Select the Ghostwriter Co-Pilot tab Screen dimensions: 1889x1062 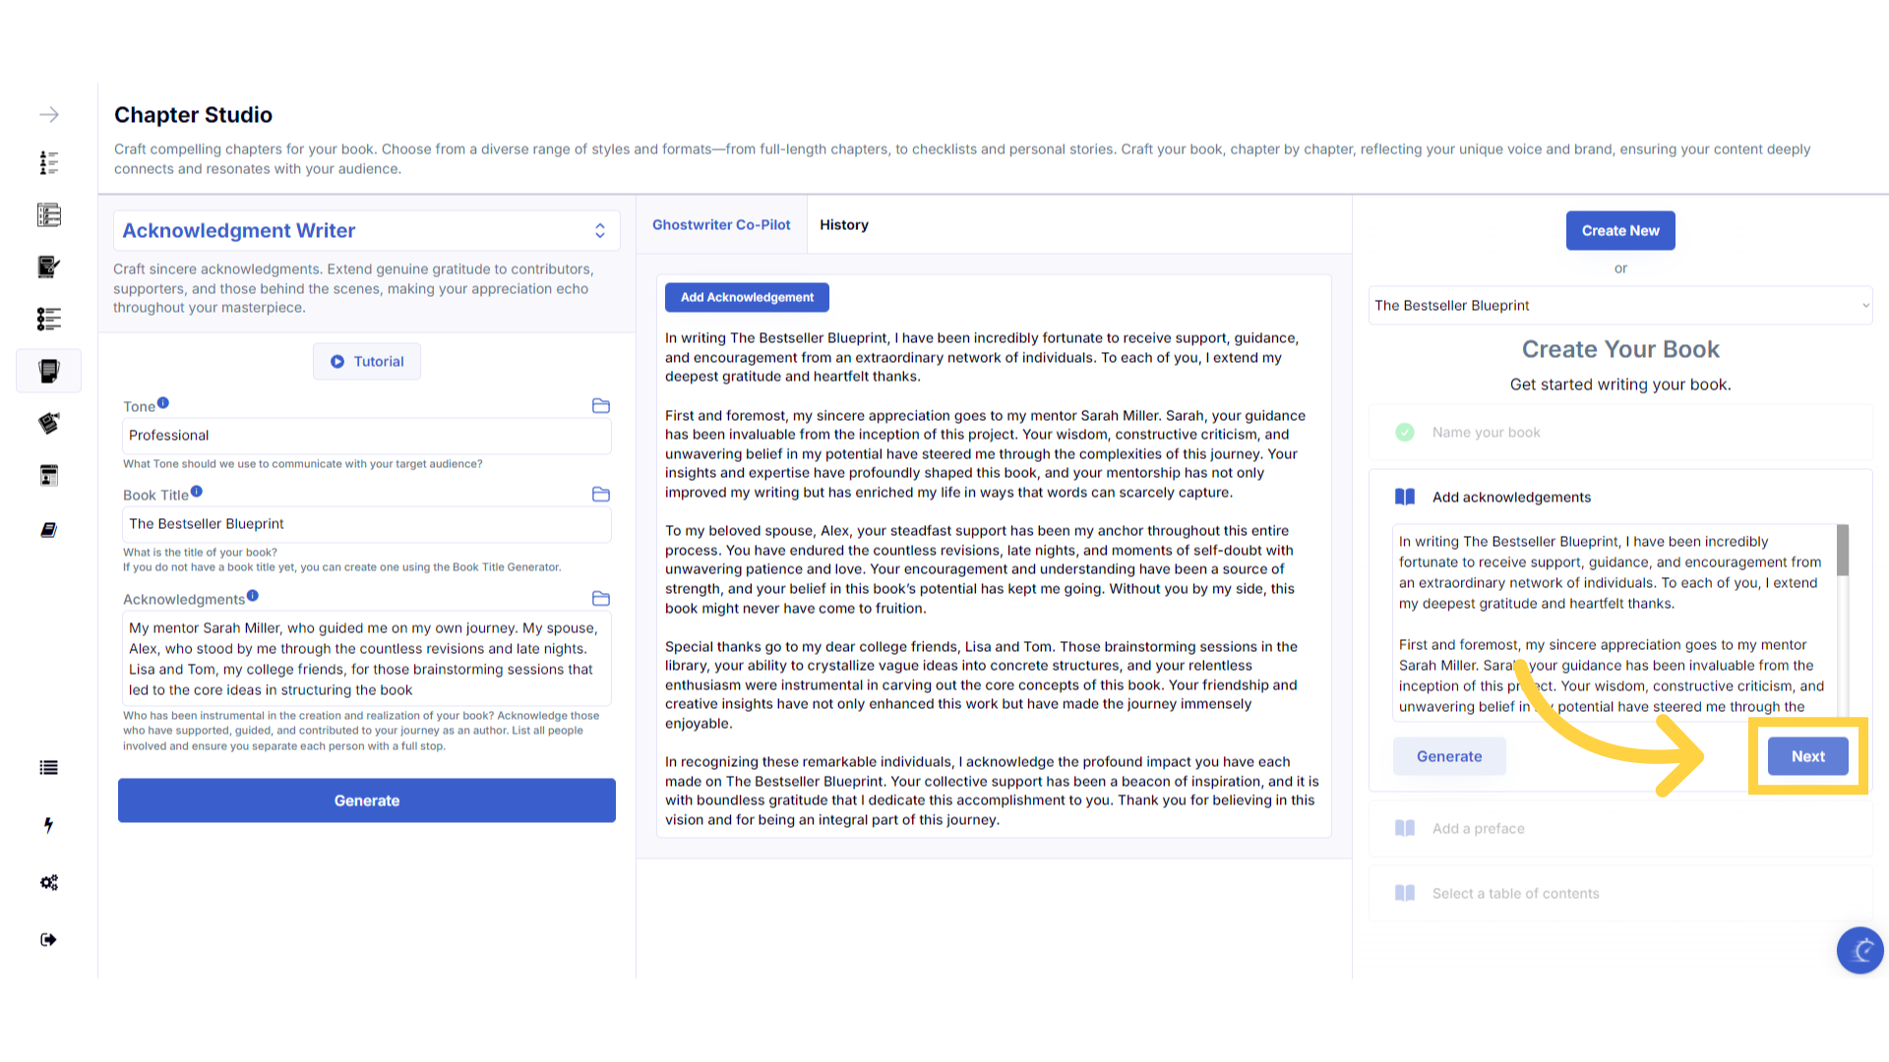pyautogui.click(x=721, y=225)
